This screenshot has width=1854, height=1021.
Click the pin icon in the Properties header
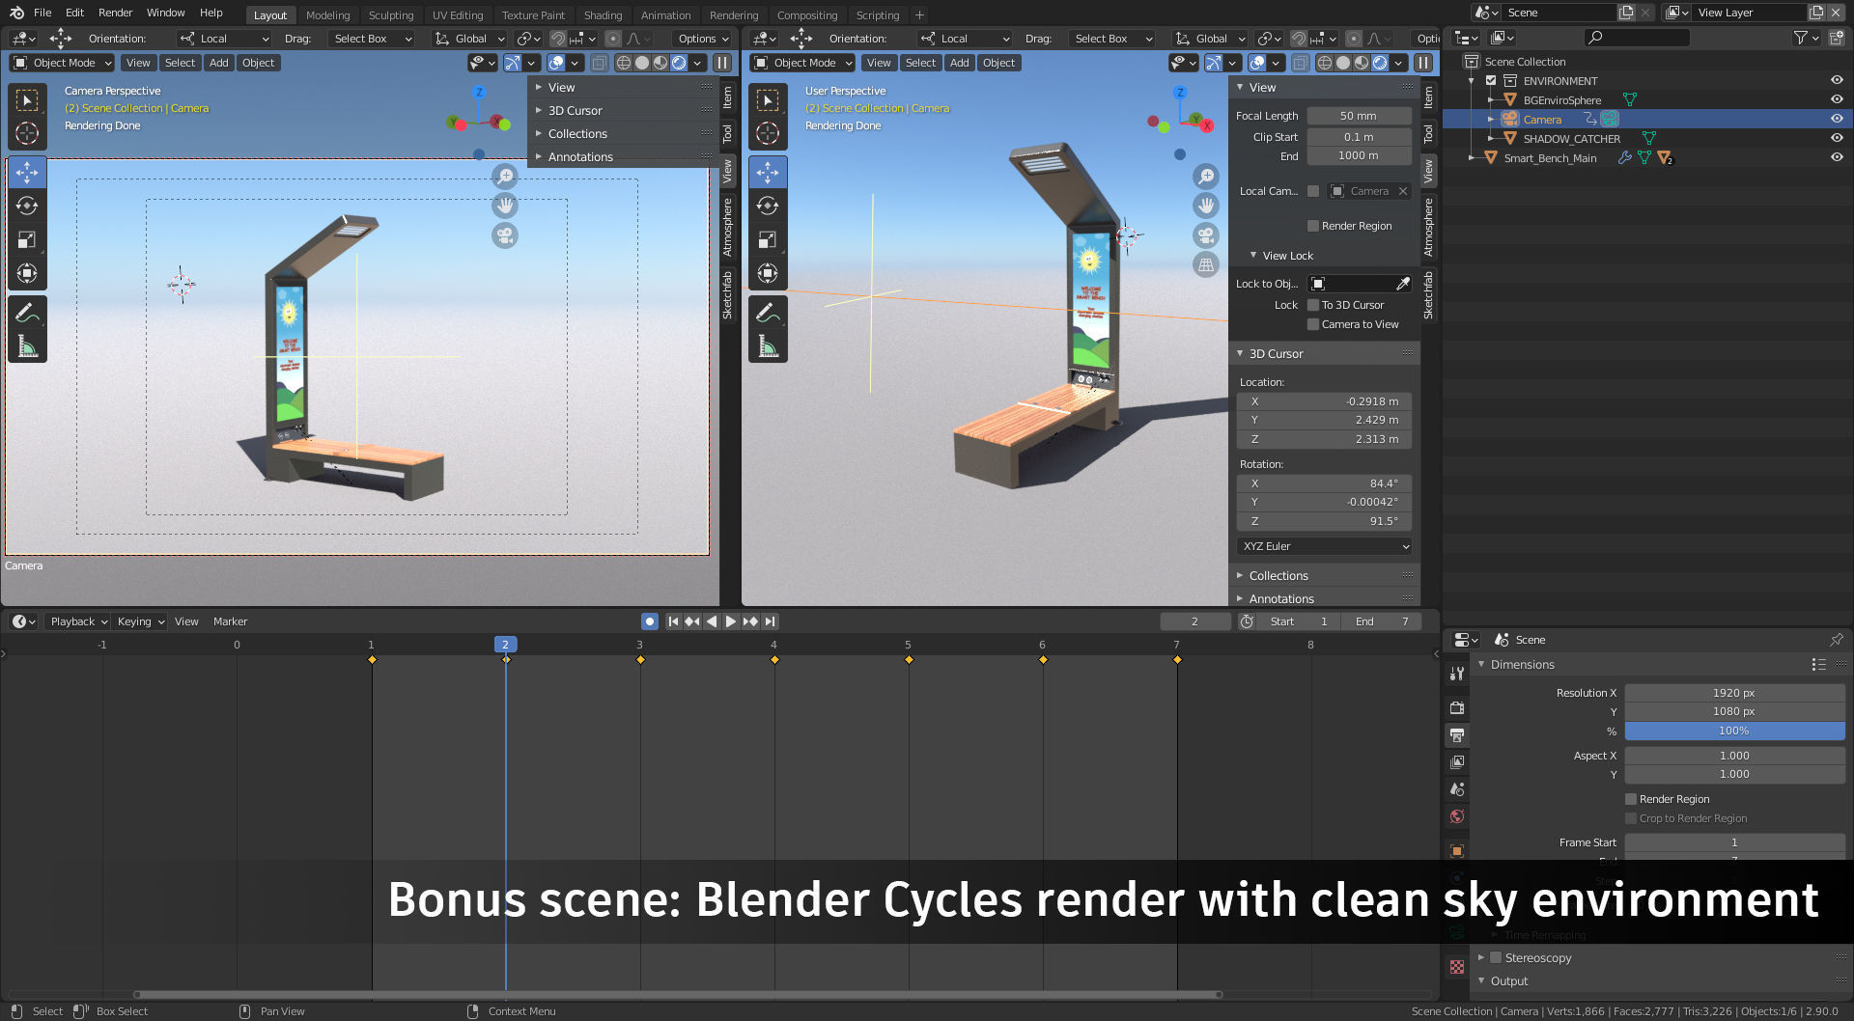(x=1836, y=640)
